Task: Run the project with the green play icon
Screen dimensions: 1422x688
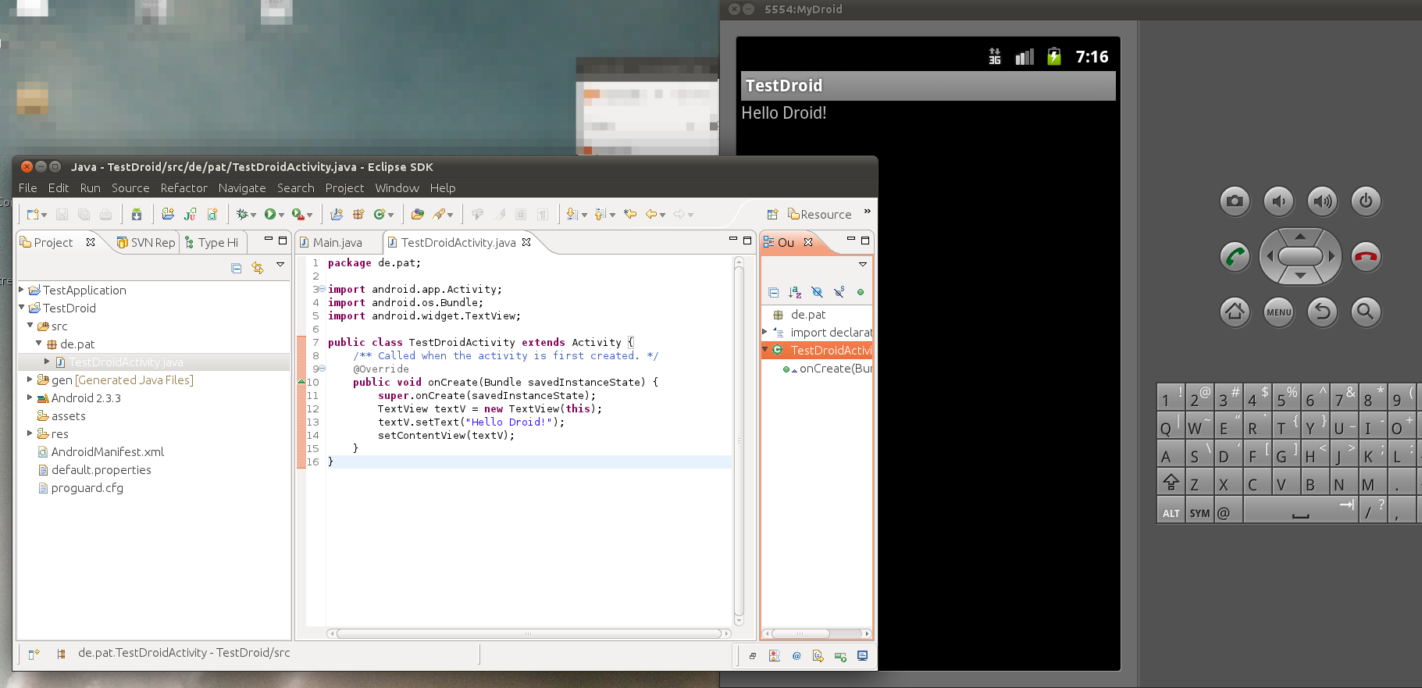Action: (x=269, y=214)
